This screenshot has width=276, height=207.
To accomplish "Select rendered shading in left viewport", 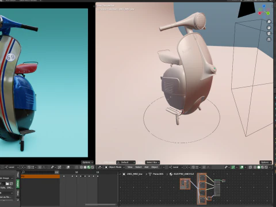I will tap(93, 167).
